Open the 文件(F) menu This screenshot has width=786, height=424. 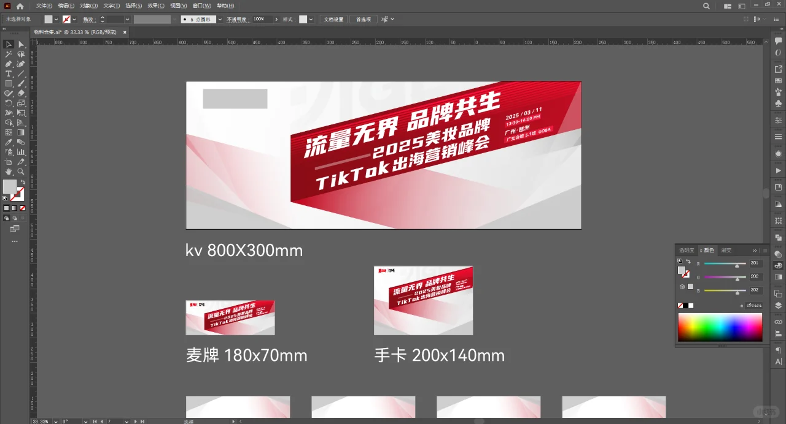point(44,6)
